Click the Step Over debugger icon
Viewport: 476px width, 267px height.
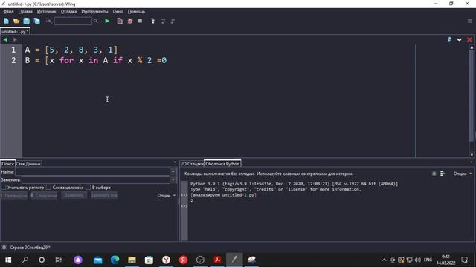pyautogui.click(x=163, y=21)
